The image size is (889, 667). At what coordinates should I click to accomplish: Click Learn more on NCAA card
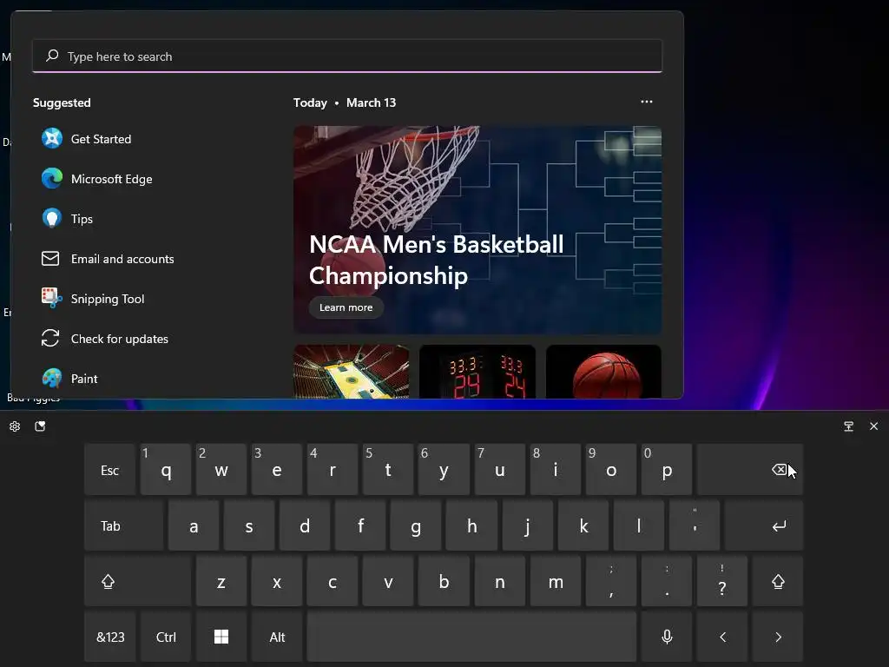click(x=346, y=307)
